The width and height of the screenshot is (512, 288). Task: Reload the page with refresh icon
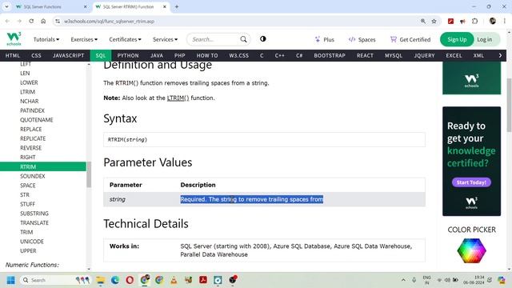[x=31, y=22]
